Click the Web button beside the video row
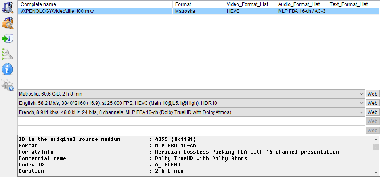The height and width of the screenshot is (177, 381). pos(372,103)
